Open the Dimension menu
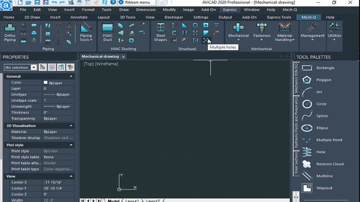This screenshot has height=202, width=360. (146, 10)
